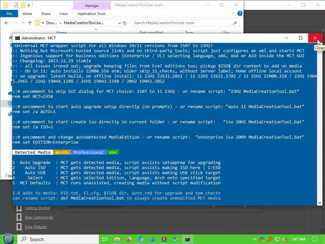This screenshot has width=325, height=244.
Task: Launch Firefox from the taskbar
Action: [x=129, y=239]
